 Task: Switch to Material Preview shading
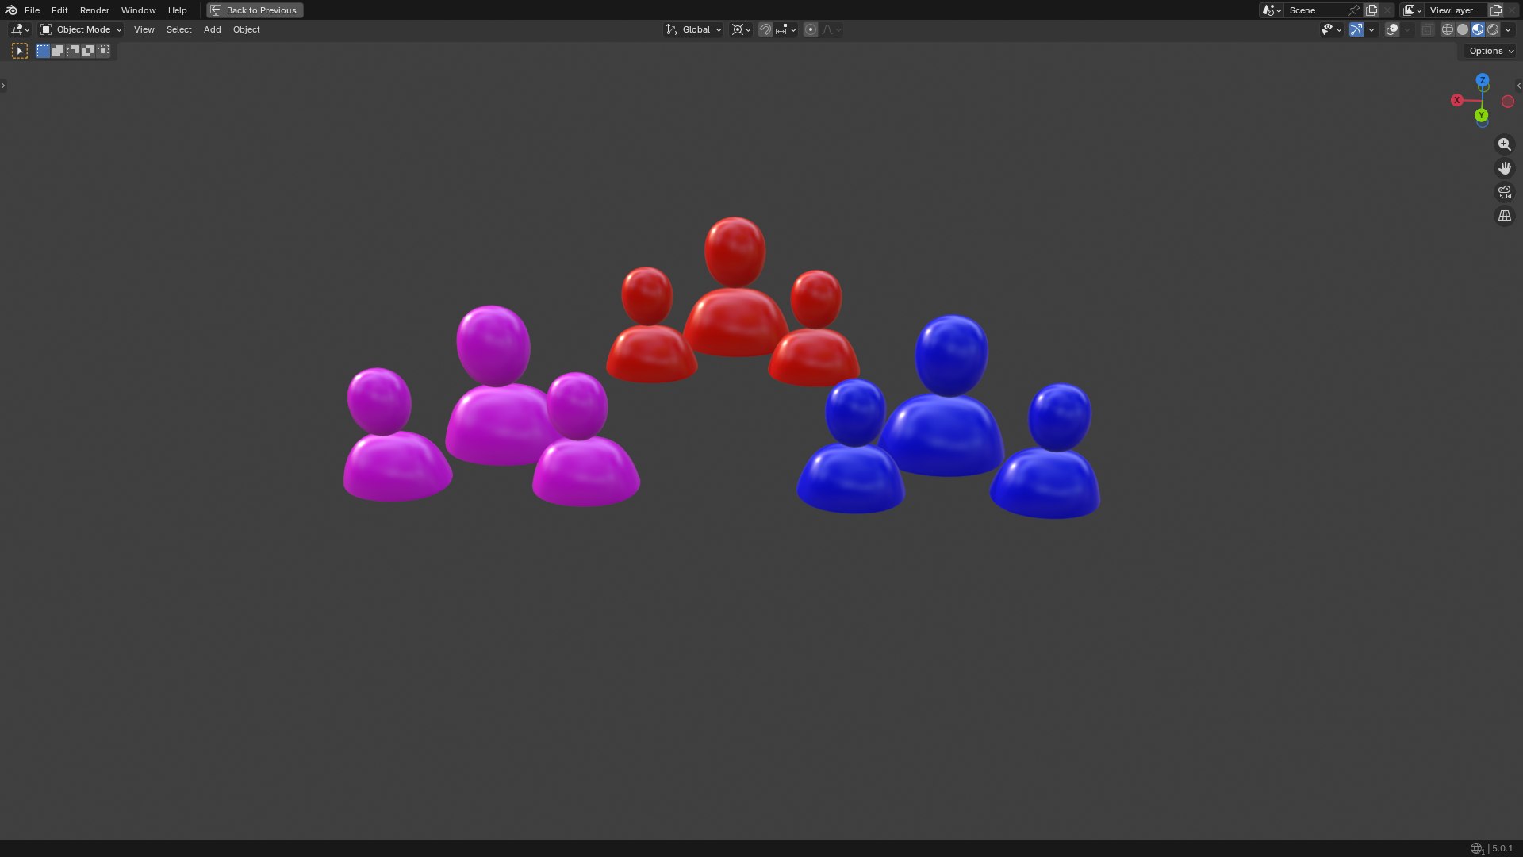coord(1478,29)
